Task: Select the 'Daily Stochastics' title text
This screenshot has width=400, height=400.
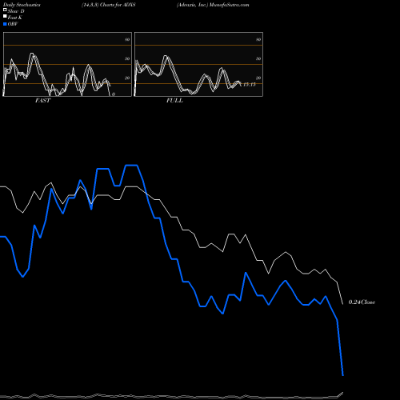Action: 22,5
